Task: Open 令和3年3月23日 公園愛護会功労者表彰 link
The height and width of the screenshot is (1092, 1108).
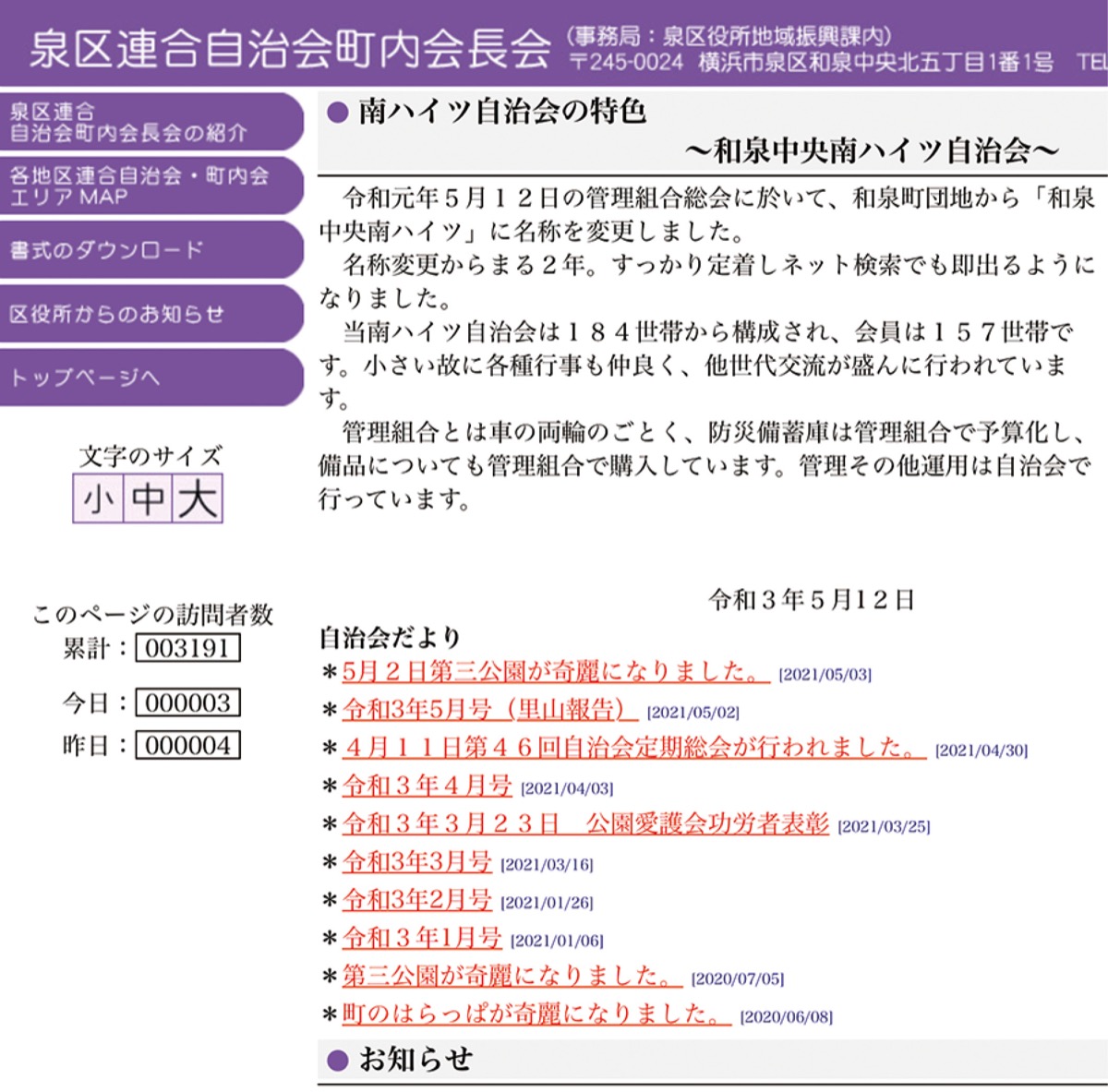Action: point(585,823)
